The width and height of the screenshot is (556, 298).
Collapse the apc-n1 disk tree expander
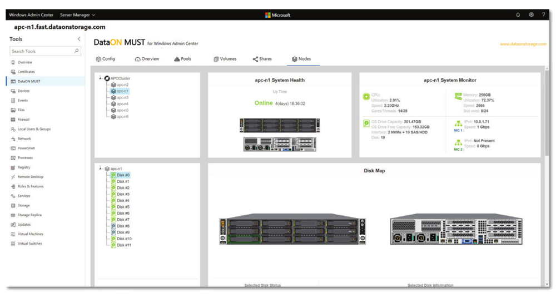[x=101, y=168]
